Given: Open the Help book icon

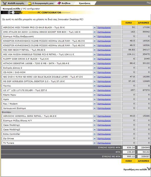Looking at the screenshot, I should coord(59,3).
